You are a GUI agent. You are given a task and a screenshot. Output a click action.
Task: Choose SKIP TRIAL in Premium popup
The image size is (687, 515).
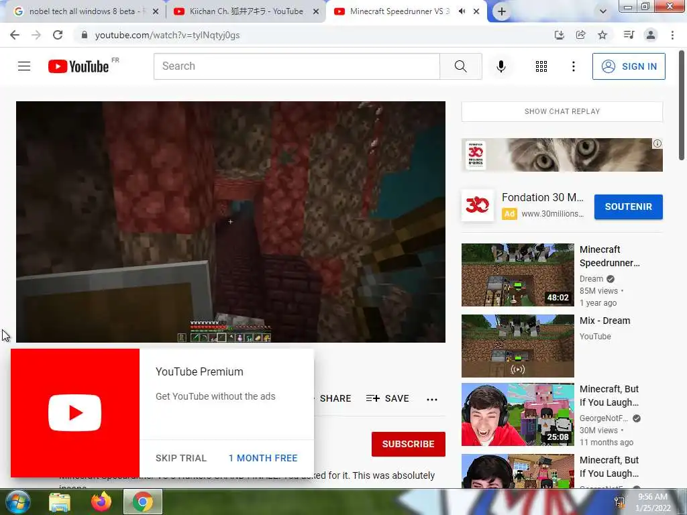pyautogui.click(x=181, y=458)
